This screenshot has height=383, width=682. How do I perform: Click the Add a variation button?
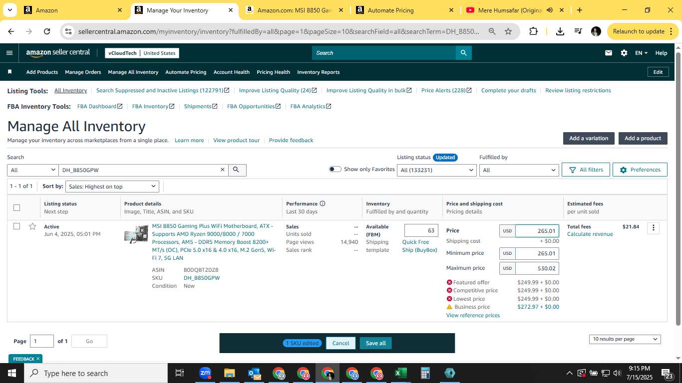tap(589, 138)
